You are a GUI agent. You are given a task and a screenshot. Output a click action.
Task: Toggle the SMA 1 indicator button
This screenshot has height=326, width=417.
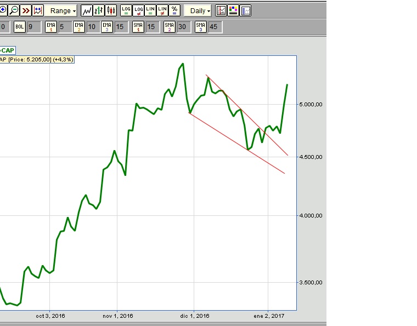tap(138, 27)
